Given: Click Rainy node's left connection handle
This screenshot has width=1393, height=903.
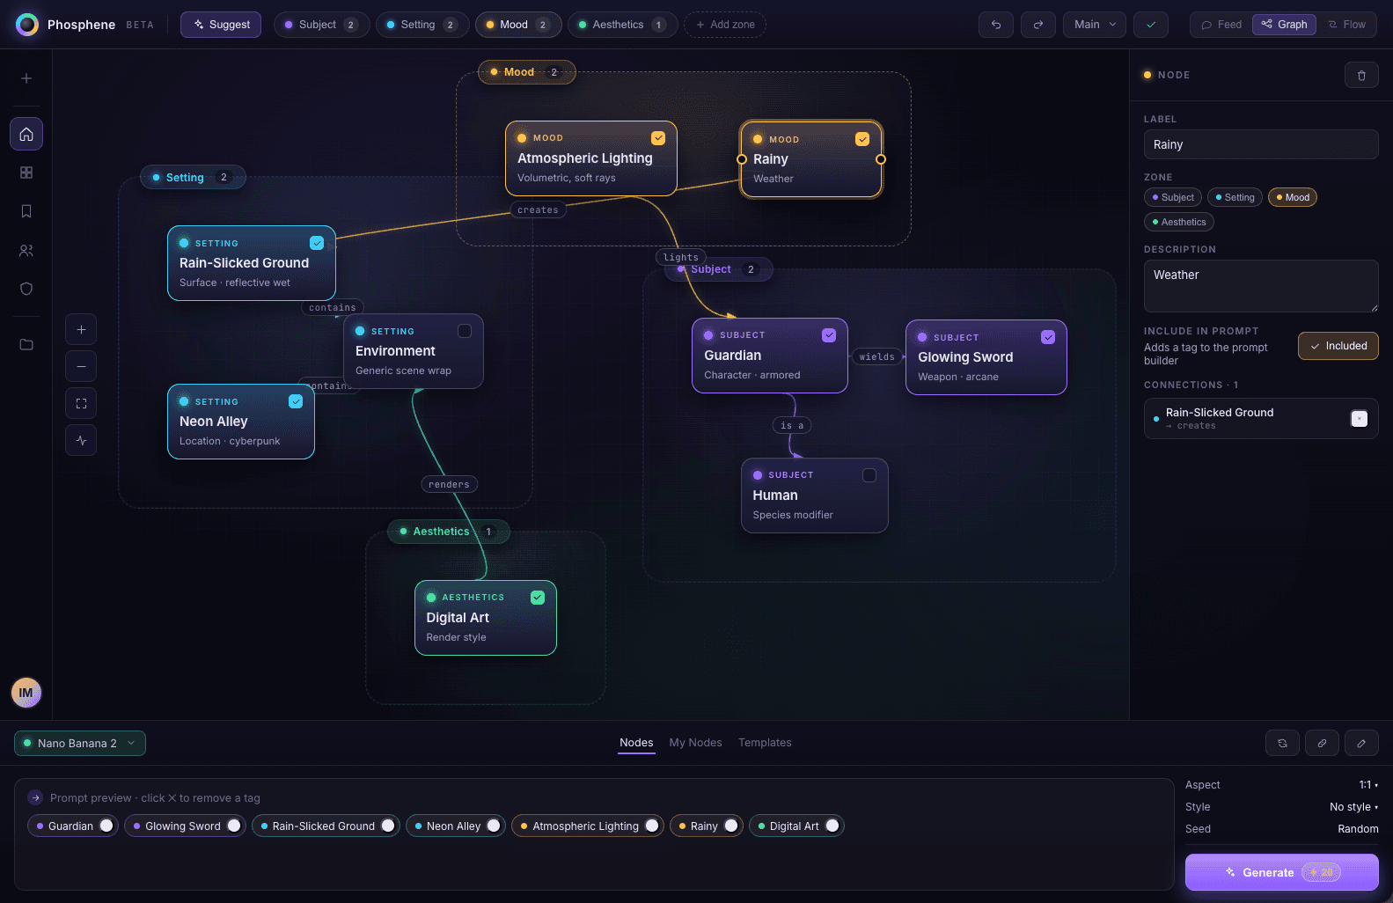Looking at the screenshot, I should [x=741, y=159].
